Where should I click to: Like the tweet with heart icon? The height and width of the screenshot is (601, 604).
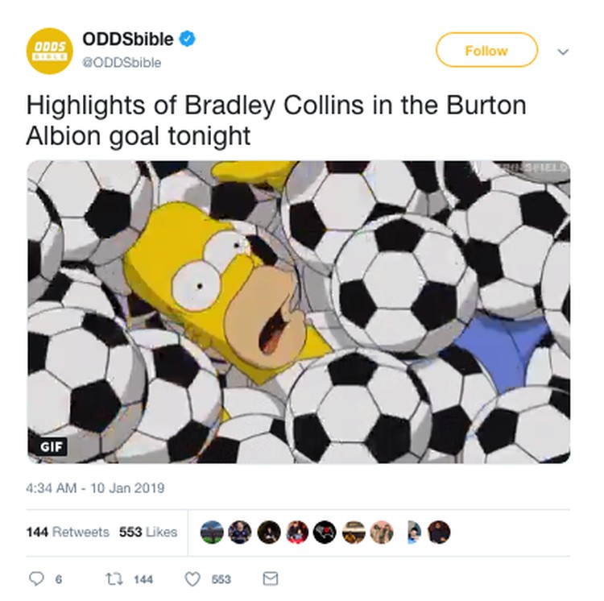(192, 579)
